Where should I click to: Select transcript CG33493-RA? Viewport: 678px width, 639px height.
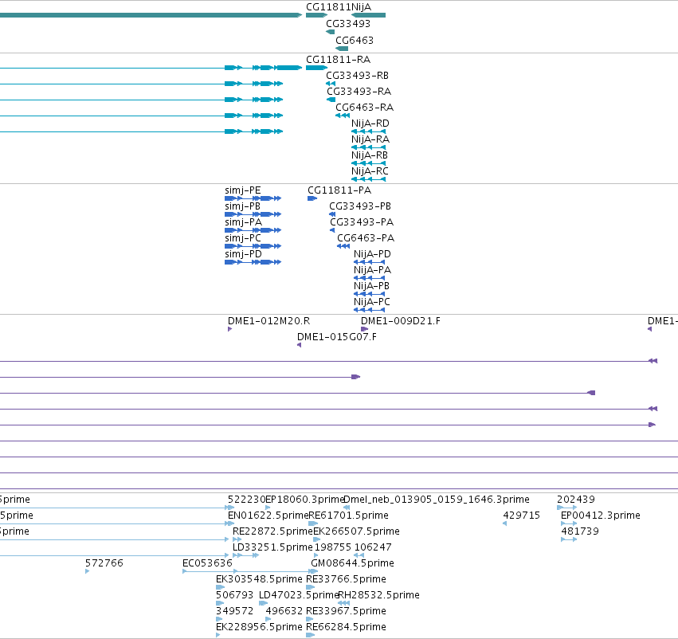331,100
